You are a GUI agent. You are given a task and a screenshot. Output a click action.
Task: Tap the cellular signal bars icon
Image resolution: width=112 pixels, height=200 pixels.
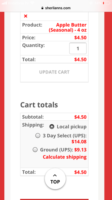pyautogui.click(x=4, y=3)
